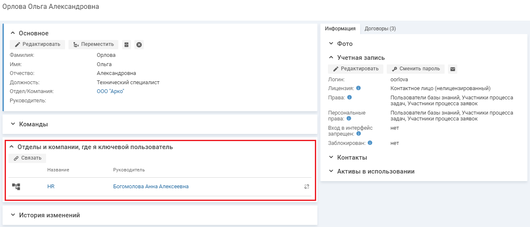Click the envelope icon next to Сменить пароль
Screen dimensions: 530x227
(453, 69)
